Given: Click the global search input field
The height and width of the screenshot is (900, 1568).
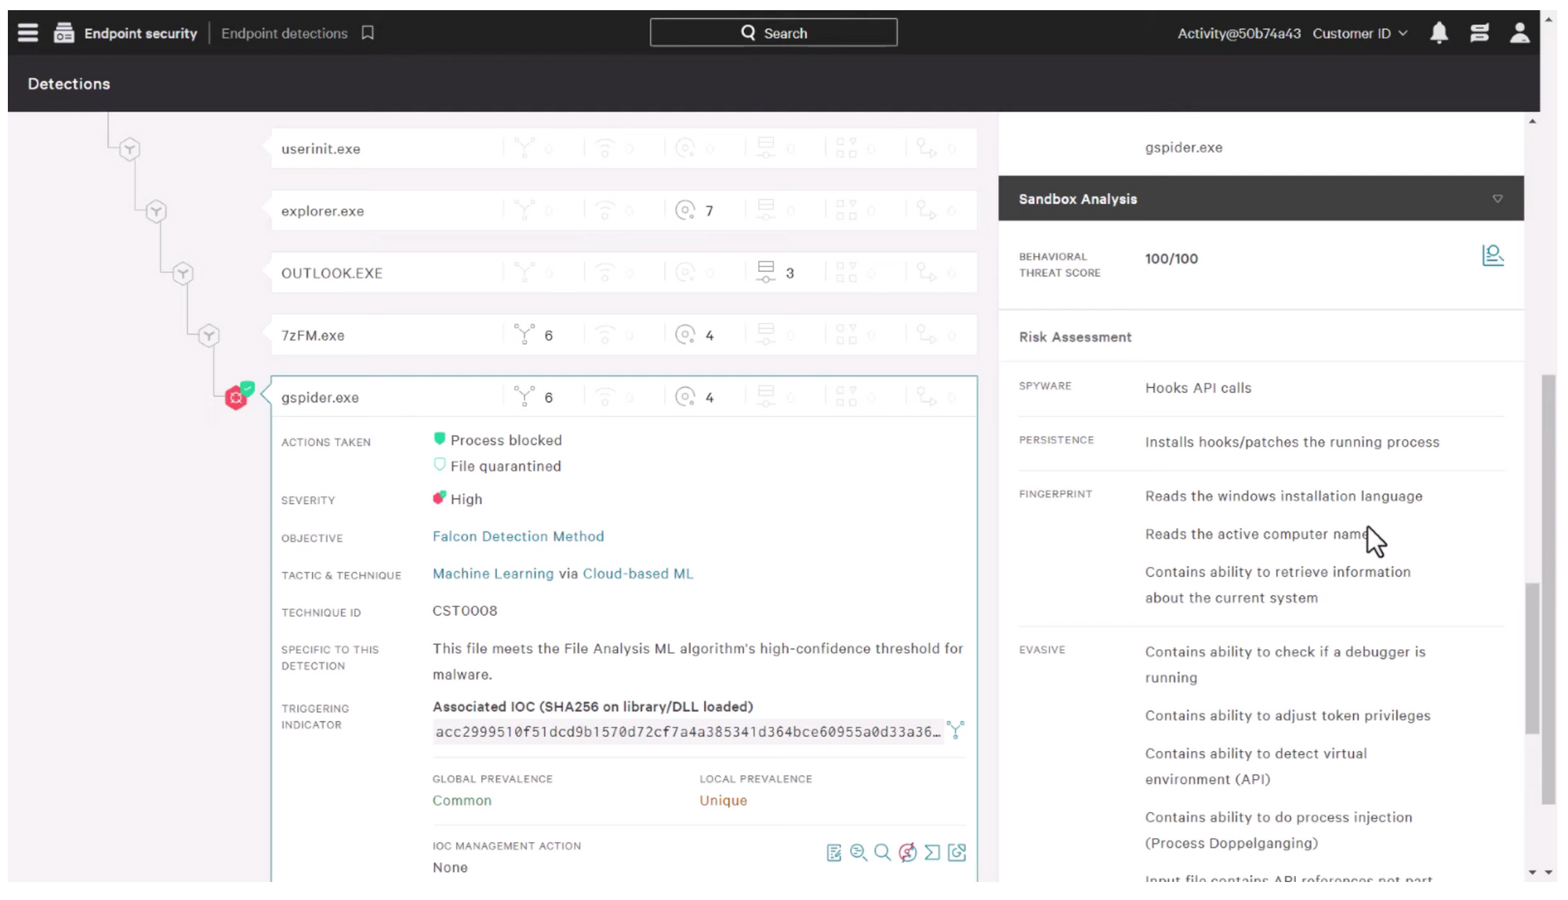Looking at the screenshot, I should [773, 34].
